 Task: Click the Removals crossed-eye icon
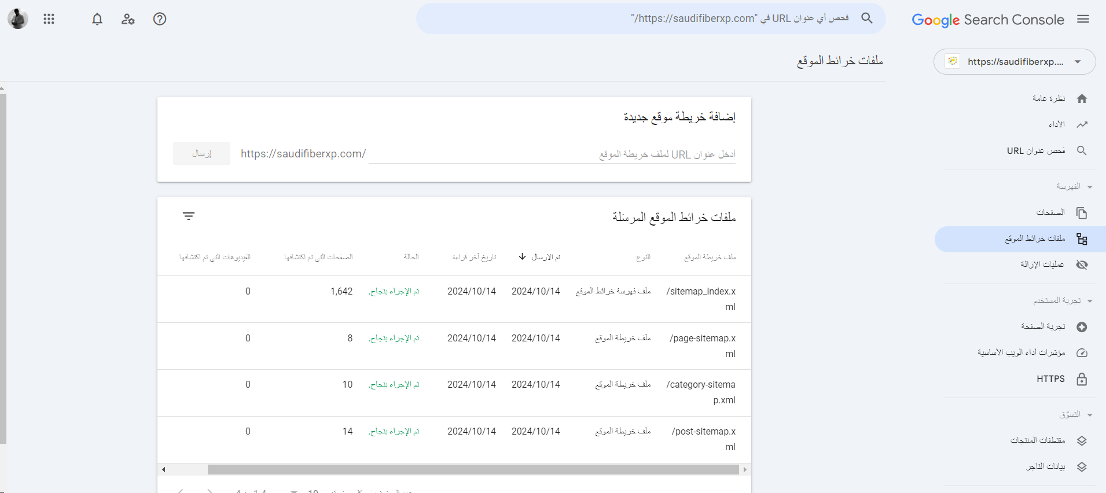point(1082,265)
